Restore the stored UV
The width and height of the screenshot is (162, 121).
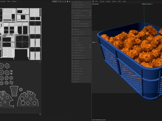(x=81, y=79)
